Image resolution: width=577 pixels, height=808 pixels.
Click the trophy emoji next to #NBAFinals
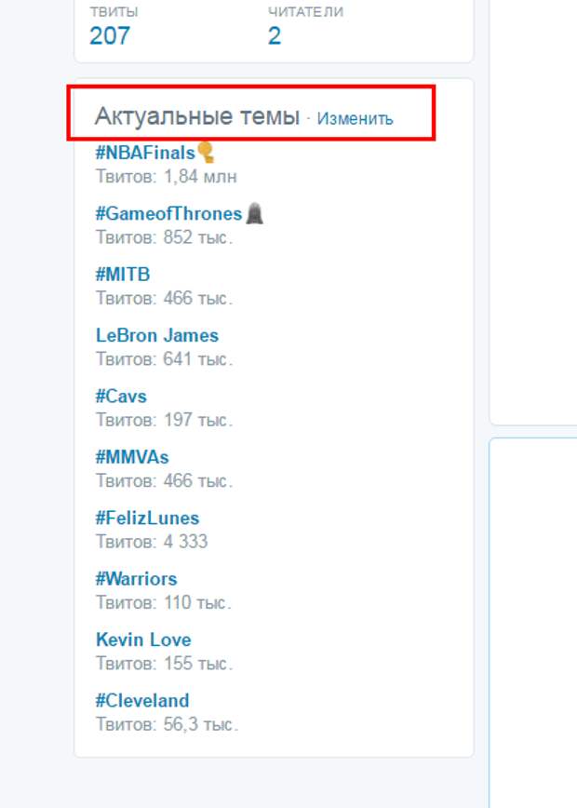tap(206, 153)
